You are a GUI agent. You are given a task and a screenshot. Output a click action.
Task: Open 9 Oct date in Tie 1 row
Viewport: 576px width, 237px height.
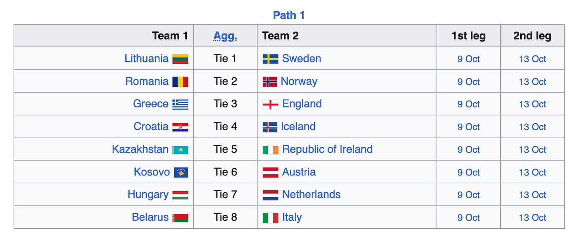(x=468, y=59)
